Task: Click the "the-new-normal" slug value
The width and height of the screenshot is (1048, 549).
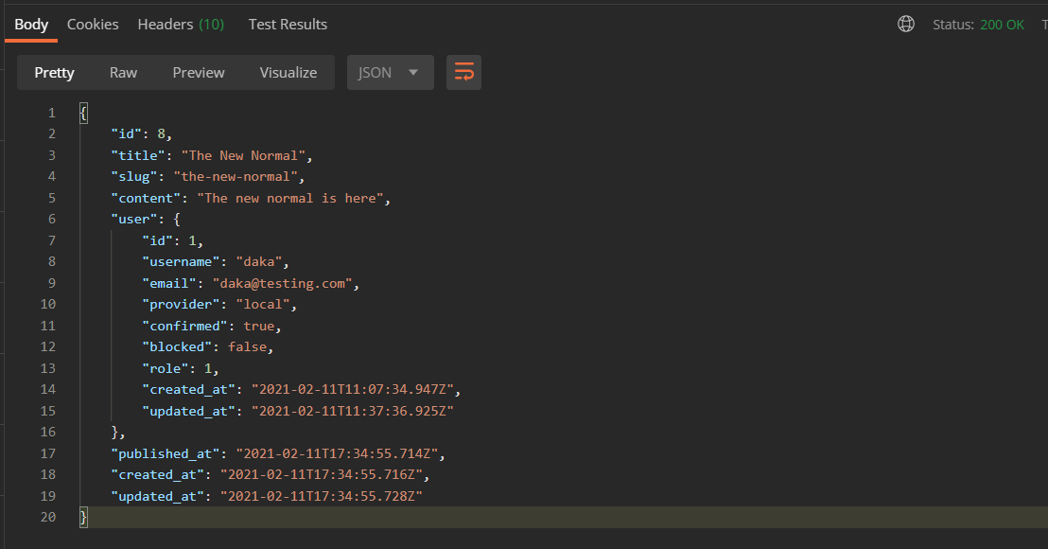Action: click(236, 177)
